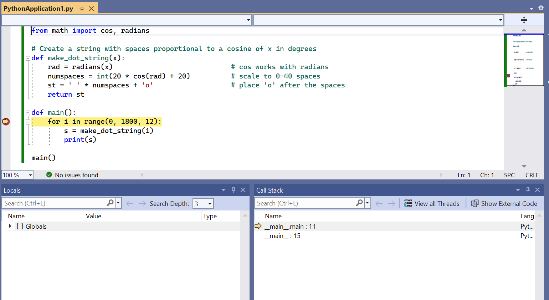549x300 pixels.
Task: Click inside the Locals search input field
Action: click(53, 203)
